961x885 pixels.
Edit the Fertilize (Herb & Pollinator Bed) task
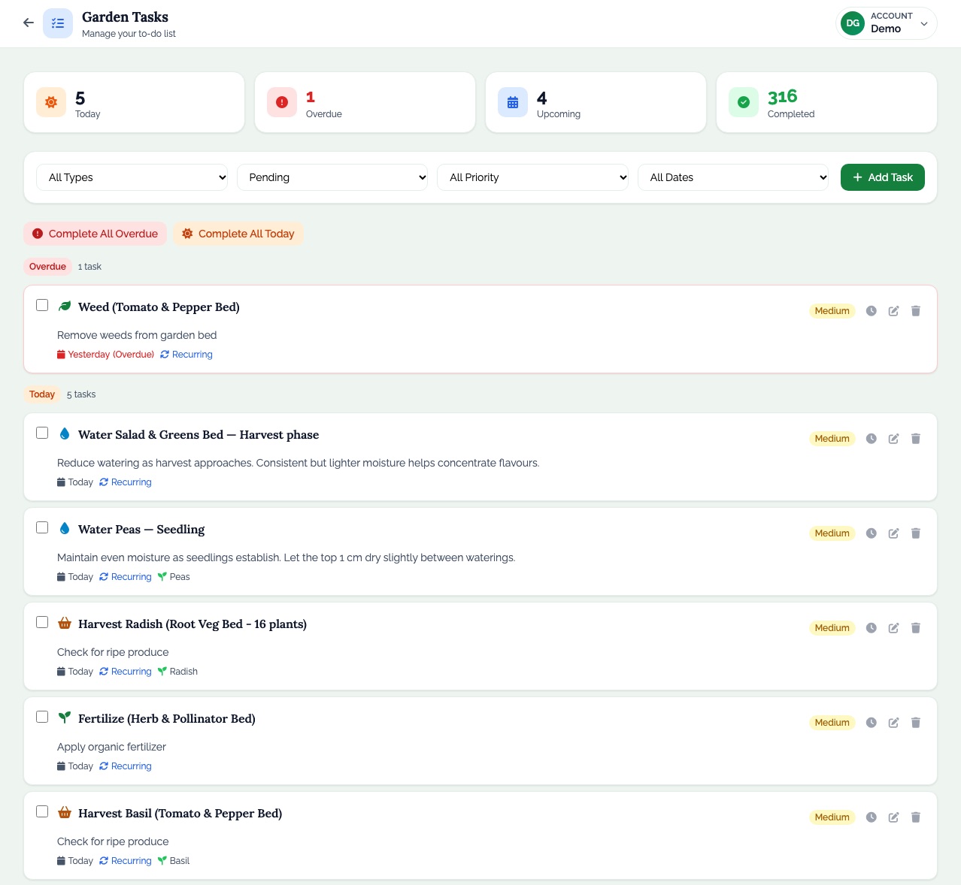[x=893, y=723]
